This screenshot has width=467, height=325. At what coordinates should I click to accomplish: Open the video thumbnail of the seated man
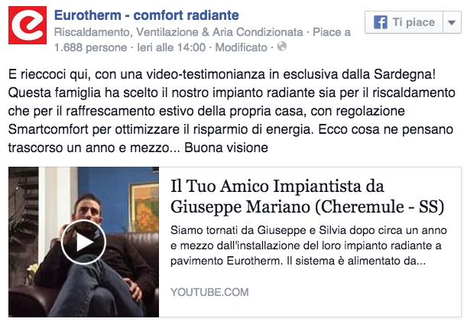tap(83, 242)
